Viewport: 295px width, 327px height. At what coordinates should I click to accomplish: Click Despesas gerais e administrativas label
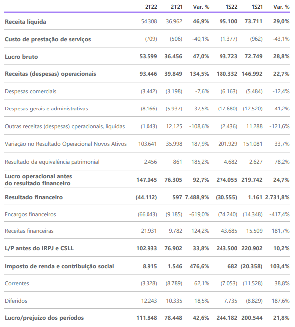46,109
